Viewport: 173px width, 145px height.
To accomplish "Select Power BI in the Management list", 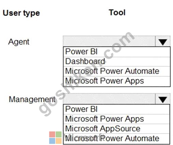I will [116, 109].
